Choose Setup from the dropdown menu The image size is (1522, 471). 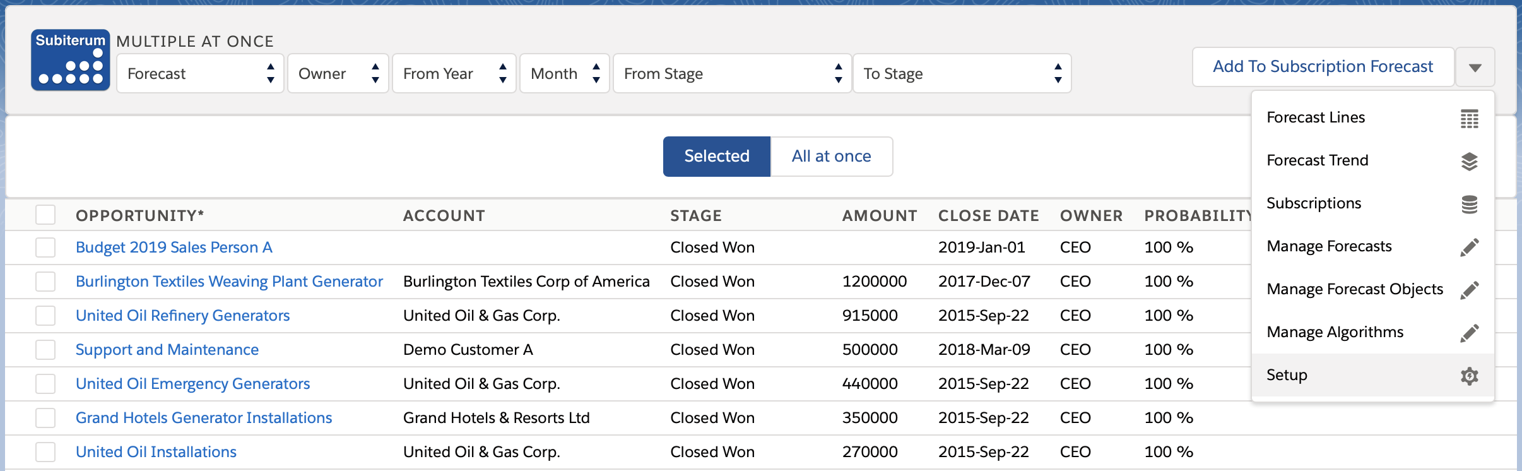tap(1287, 375)
